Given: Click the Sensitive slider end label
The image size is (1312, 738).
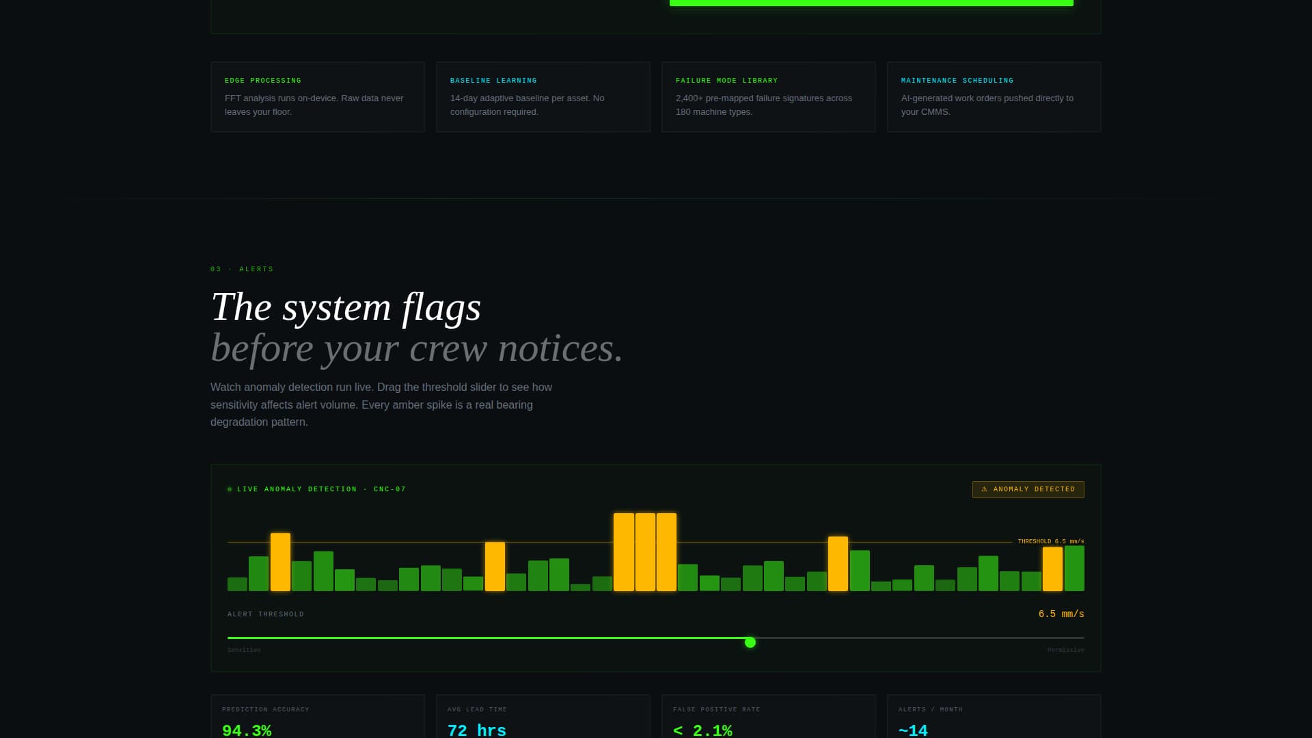Looking at the screenshot, I should [244, 650].
